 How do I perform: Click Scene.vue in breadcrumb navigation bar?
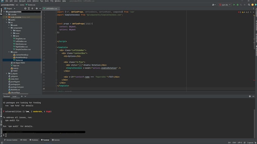[30, 5]
